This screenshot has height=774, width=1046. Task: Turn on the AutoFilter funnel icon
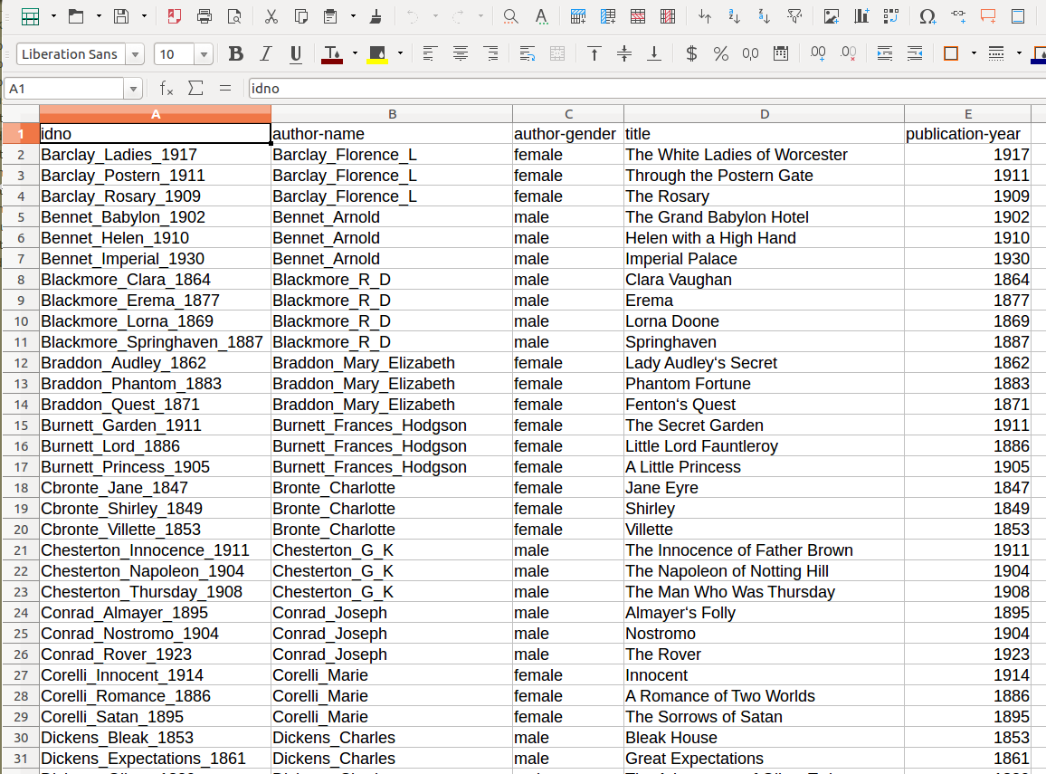pyautogui.click(x=794, y=16)
